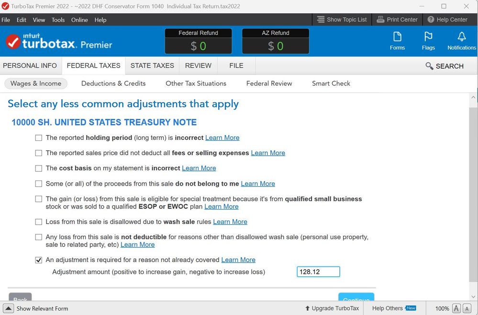This screenshot has height=315, width=478.
Task: Check the loss not deductible box
Action: (39, 237)
